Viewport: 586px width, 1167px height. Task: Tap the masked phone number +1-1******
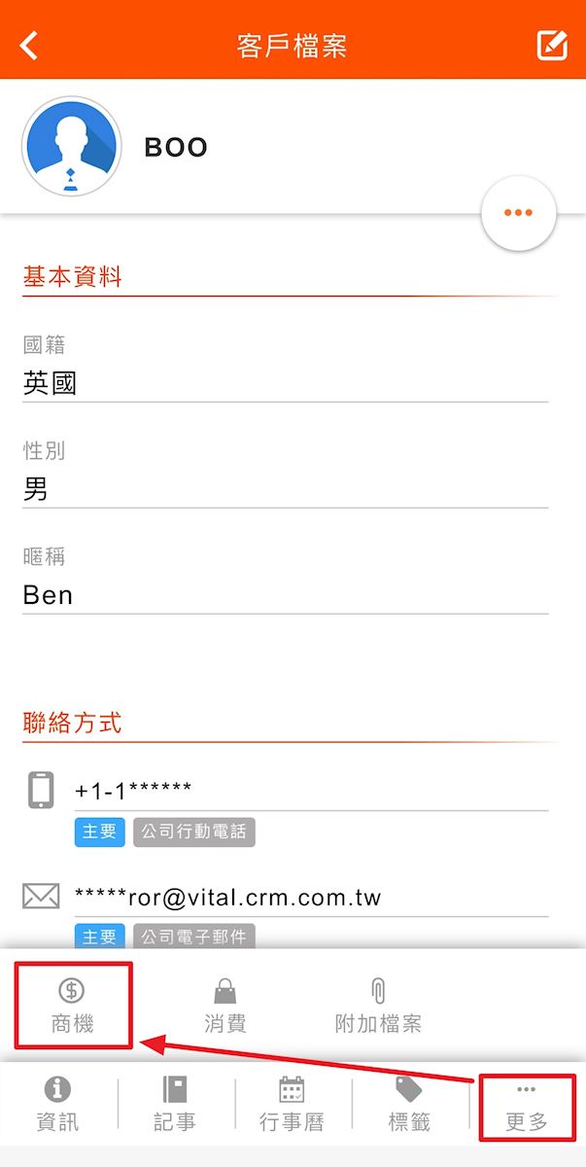pyautogui.click(x=133, y=790)
